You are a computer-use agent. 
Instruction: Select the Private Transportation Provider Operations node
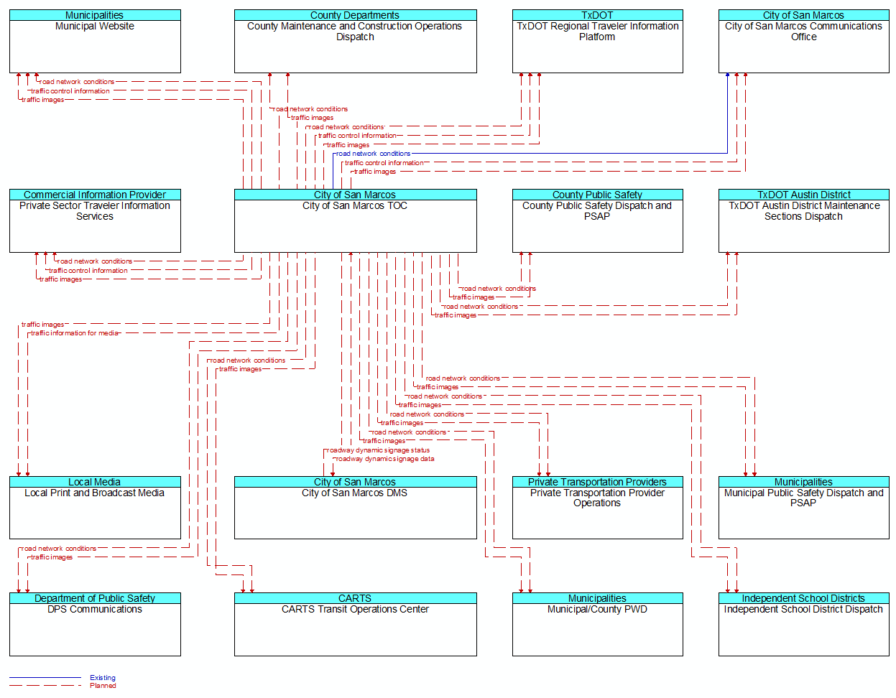pyautogui.click(x=597, y=508)
